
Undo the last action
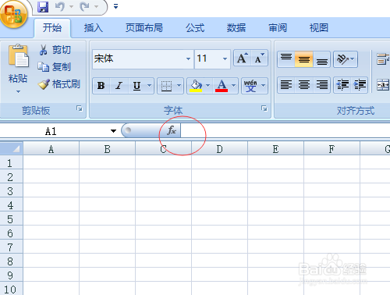tap(60, 6)
